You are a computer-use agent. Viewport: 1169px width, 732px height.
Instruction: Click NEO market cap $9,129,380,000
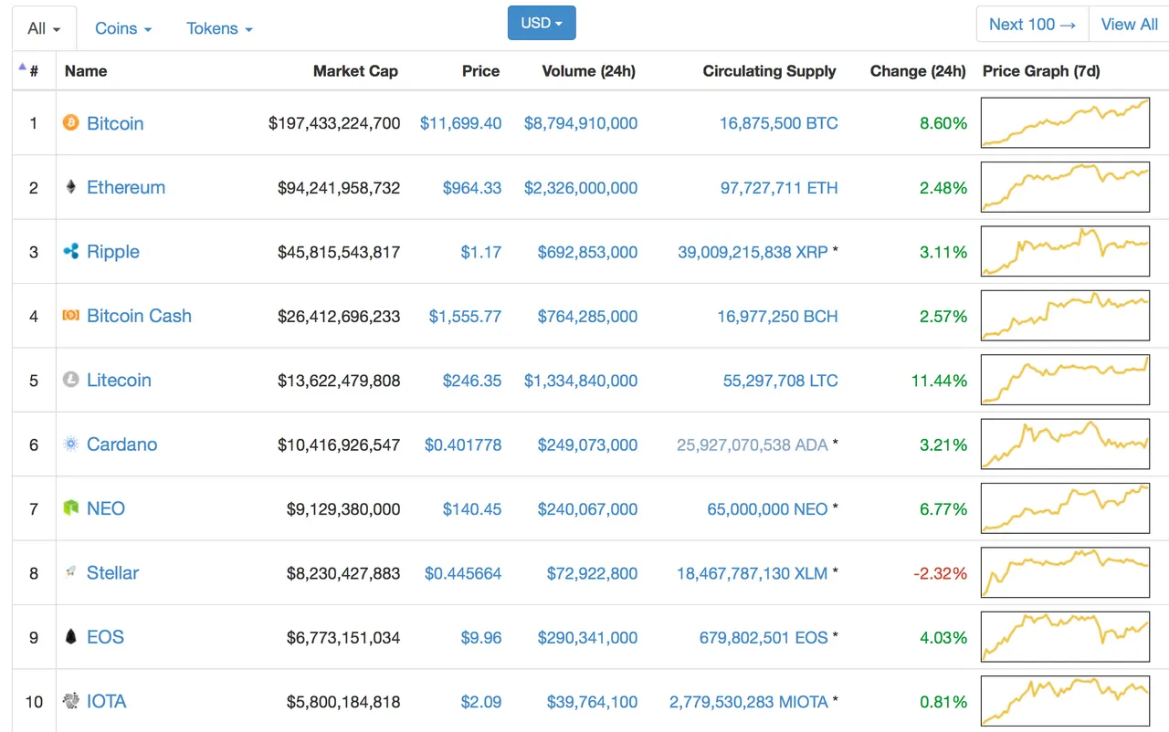pyautogui.click(x=343, y=509)
